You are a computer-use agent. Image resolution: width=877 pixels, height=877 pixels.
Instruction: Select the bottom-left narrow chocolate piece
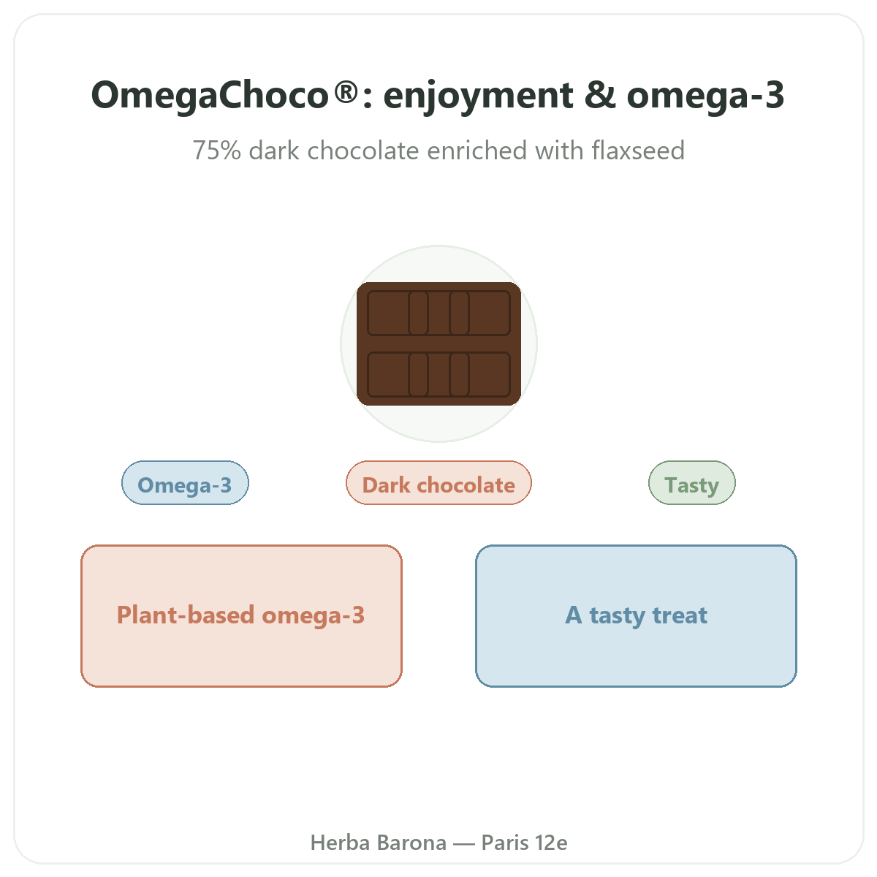click(418, 374)
